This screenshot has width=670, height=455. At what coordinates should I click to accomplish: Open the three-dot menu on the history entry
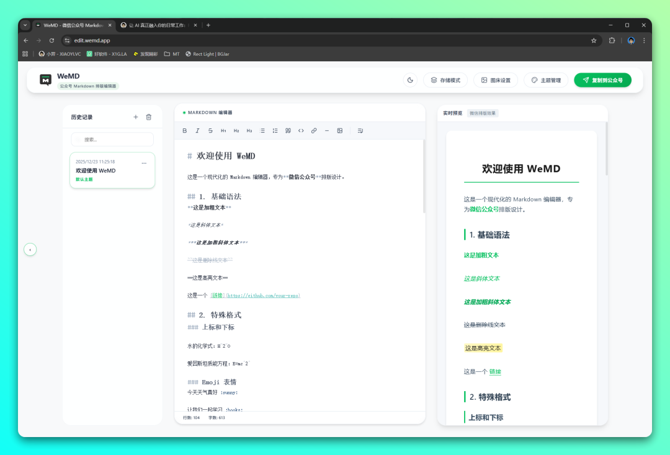(144, 163)
